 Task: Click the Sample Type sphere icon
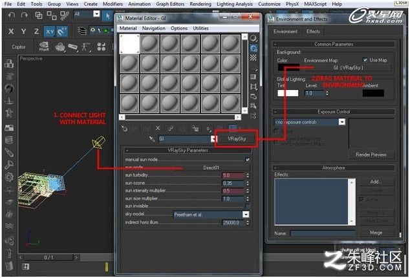[x=253, y=38]
